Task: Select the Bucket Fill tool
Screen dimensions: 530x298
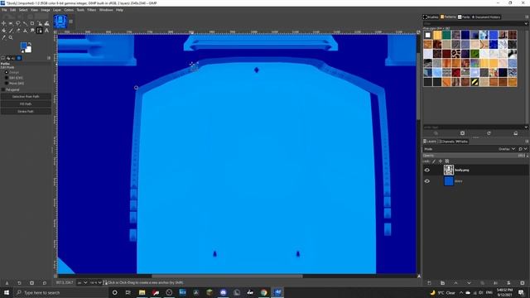Action: pyautogui.click(x=3, y=31)
